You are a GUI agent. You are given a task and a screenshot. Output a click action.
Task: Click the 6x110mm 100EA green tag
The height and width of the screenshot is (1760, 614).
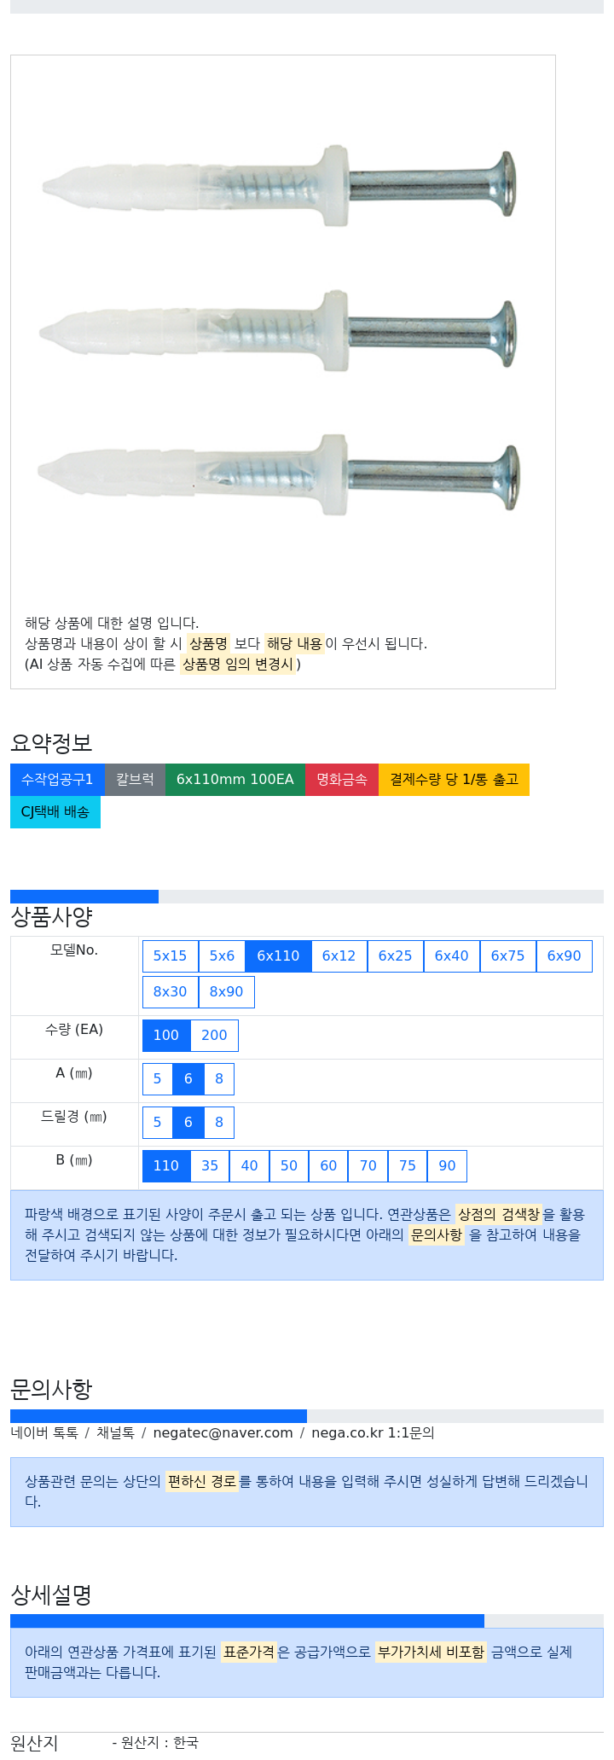(x=235, y=780)
